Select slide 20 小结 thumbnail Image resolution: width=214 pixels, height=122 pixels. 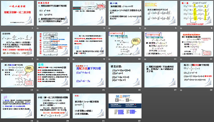click(53, 106)
